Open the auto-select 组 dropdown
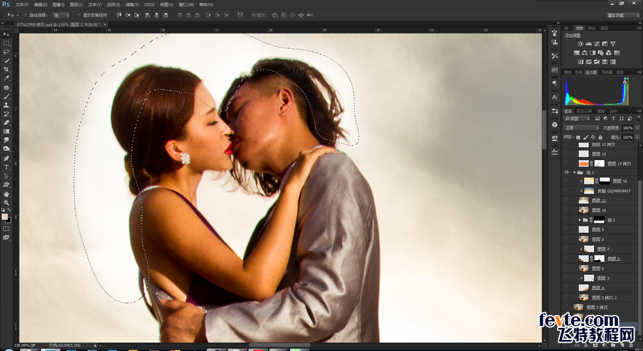Screen dimensions: 643x351 point(62,15)
